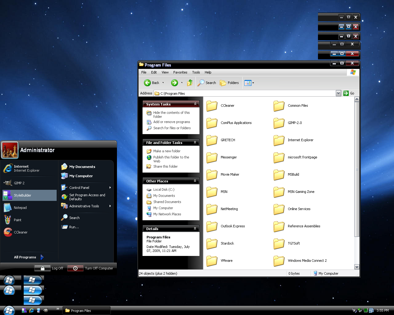Image resolution: width=394 pixels, height=315 pixels.
Task: Toggle the Folders pane button
Action: [229, 83]
